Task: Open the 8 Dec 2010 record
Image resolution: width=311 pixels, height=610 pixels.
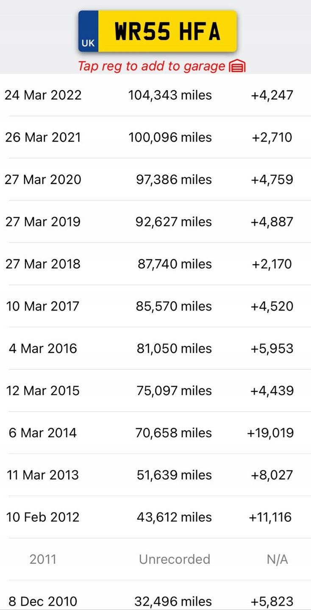Action: (155, 601)
